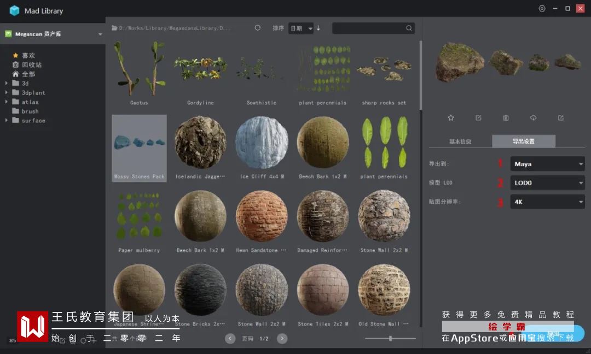Click the trash delete icon in detail panel
Image resolution: width=591 pixels, height=354 pixels.
[x=506, y=117]
